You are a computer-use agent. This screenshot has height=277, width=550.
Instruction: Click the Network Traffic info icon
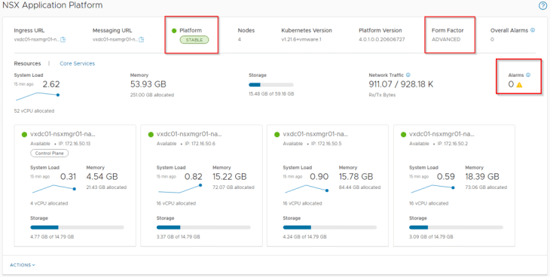click(x=408, y=75)
